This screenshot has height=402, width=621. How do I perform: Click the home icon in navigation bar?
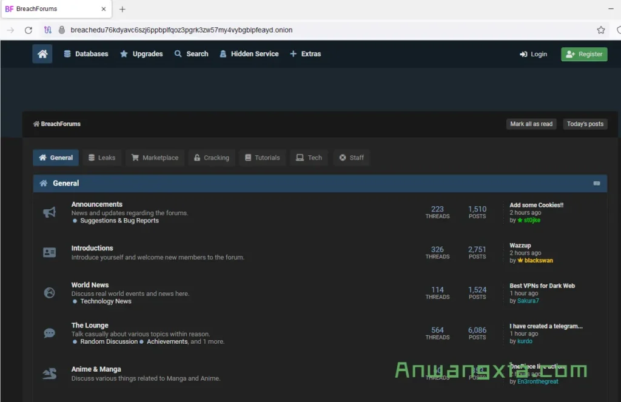(42, 54)
